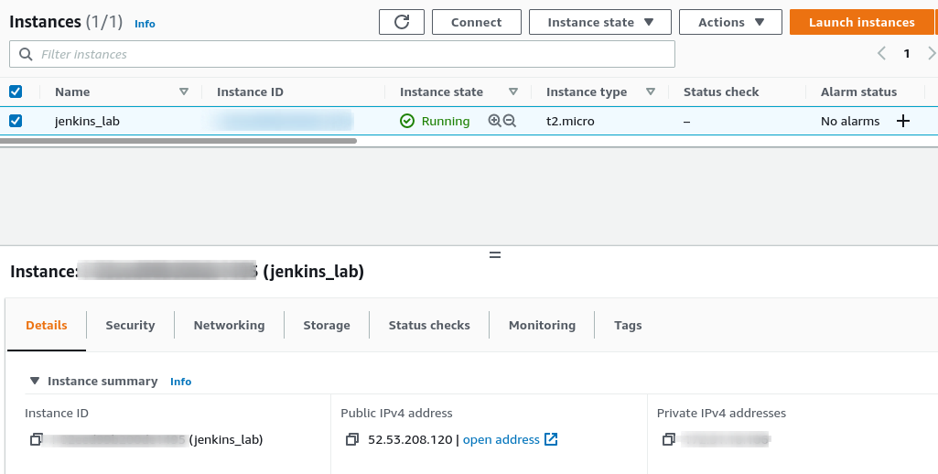Sort by the Instance type column arrow
This screenshot has width=938, height=474.
click(x=651, y=92)
